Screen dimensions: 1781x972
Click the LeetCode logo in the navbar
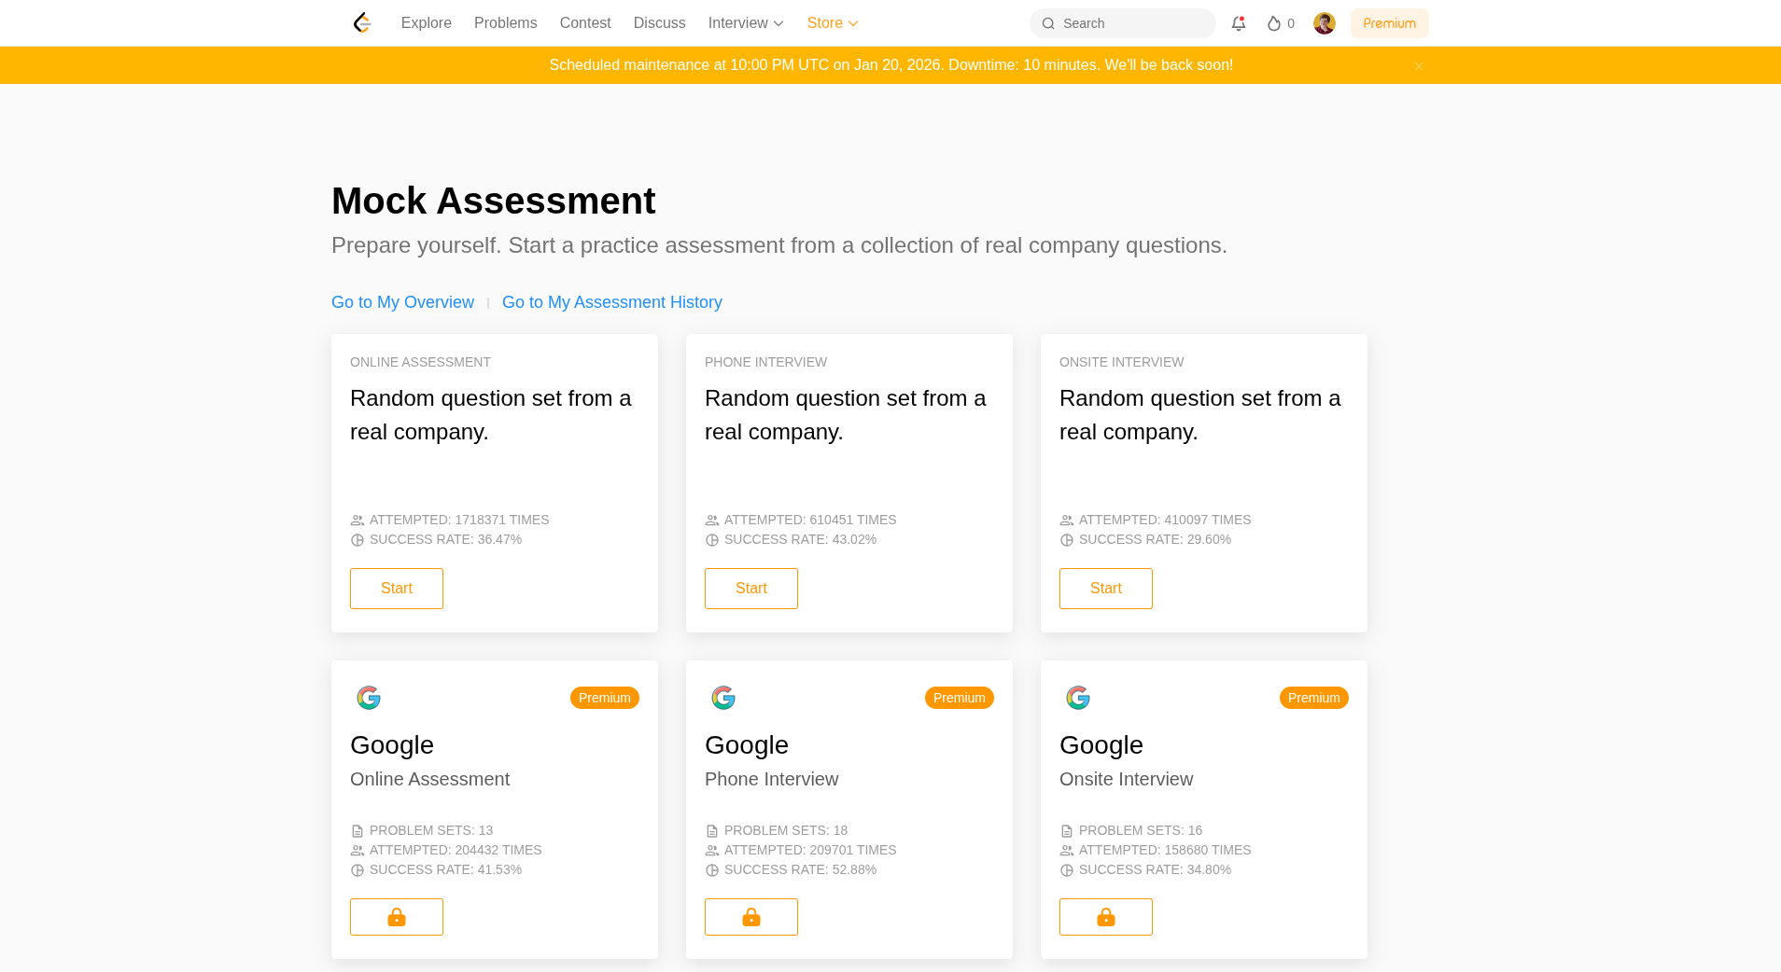(361, 22)
